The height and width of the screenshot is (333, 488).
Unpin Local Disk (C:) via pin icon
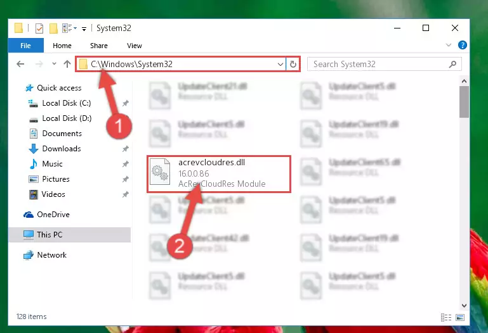coord(126,103)
